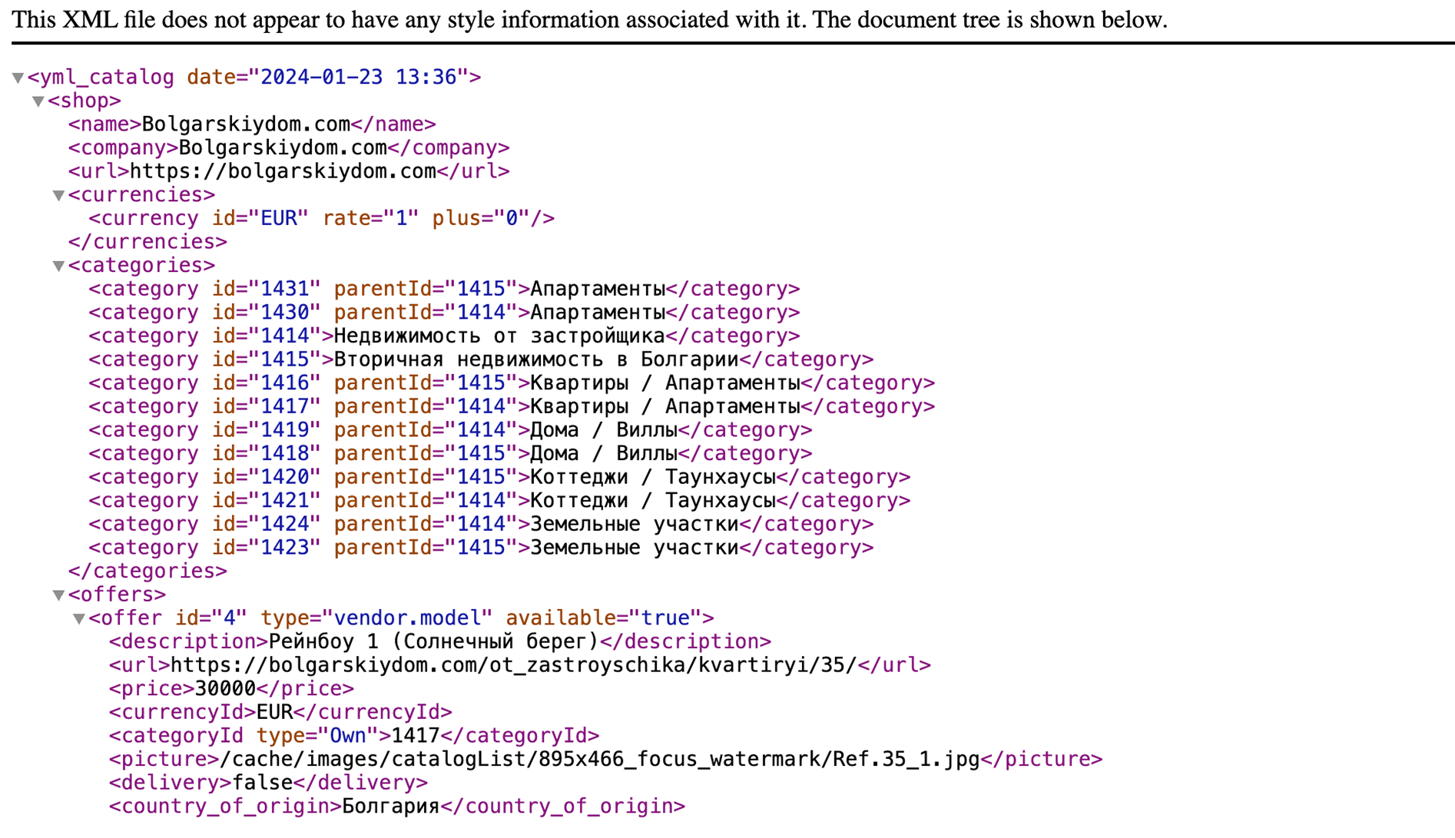The height and width of the screenshot is (838, 1455).
Task: Collapse the currencies node
Action: [58, 196]
